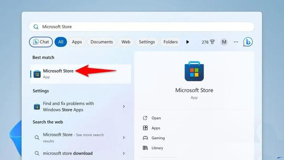The width and height of the screenshot is (284, 160).
Task: Switch to the Apps filter tab
Action: point(77,42)
